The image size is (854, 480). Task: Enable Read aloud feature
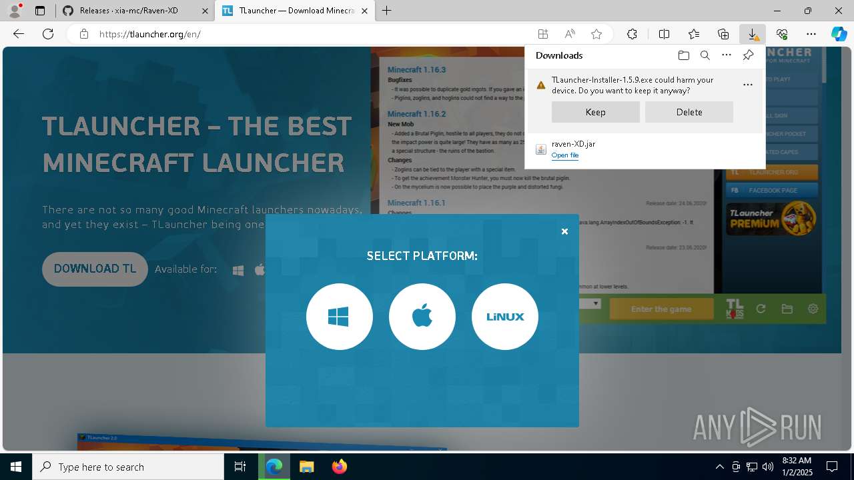(570, 34)
